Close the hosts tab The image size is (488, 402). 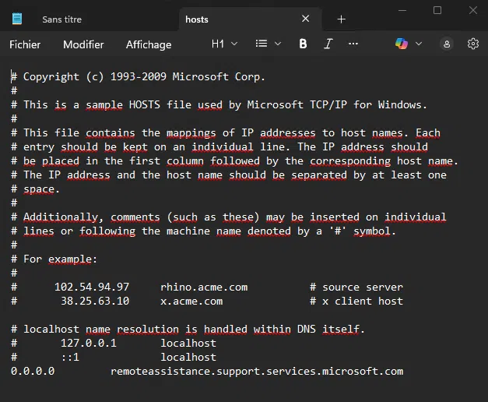click(306, 19)
